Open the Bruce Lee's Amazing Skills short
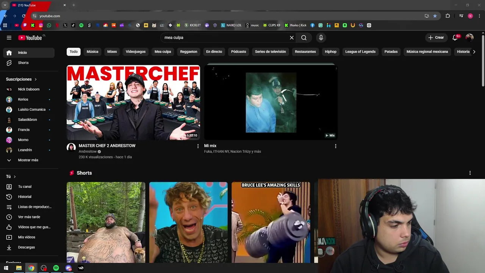This screenshot has width=485, height=273. click(271, 223)
